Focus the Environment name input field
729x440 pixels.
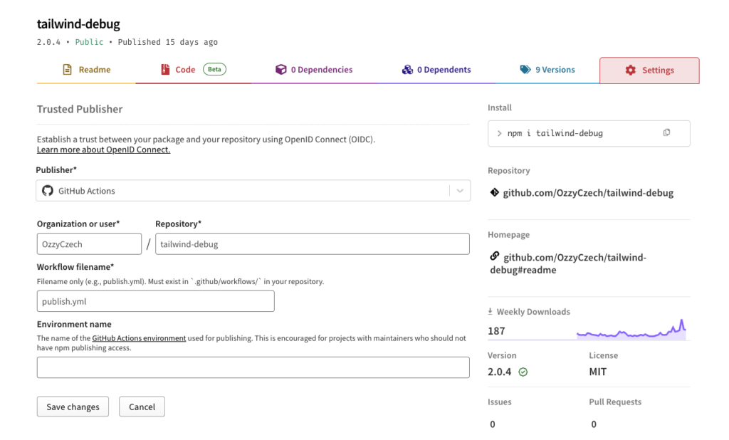[253, 367]
